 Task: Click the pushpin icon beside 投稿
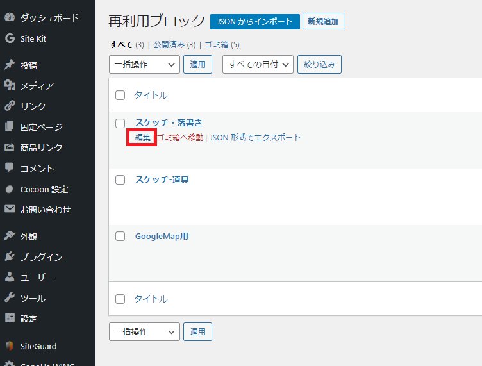[10, 65]
